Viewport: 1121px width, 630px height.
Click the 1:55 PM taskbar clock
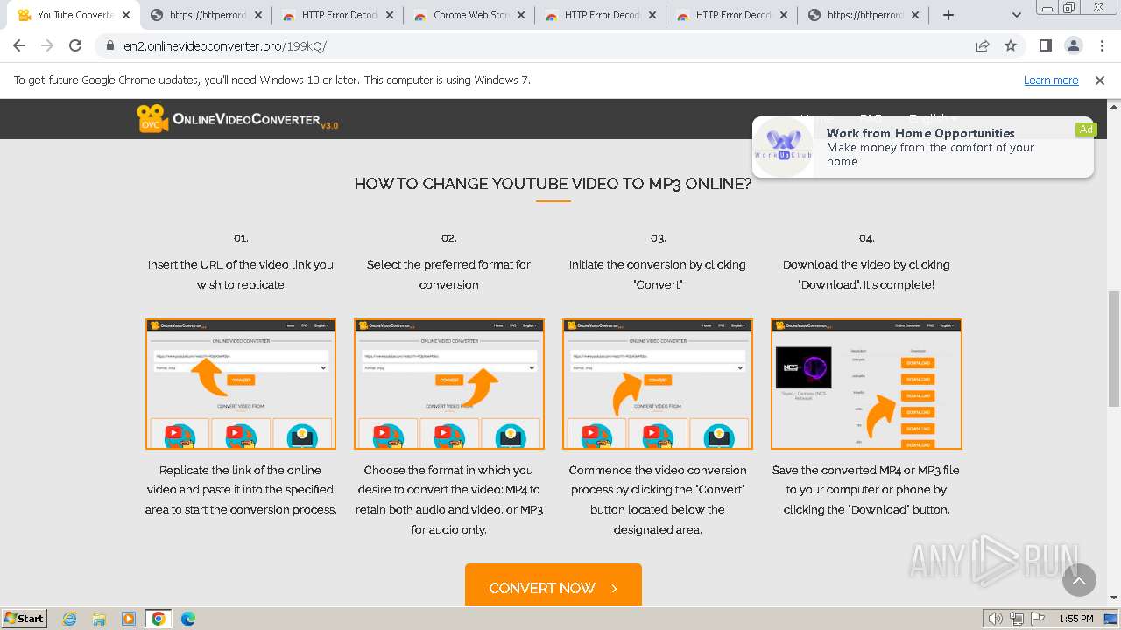coord(1076,619)
